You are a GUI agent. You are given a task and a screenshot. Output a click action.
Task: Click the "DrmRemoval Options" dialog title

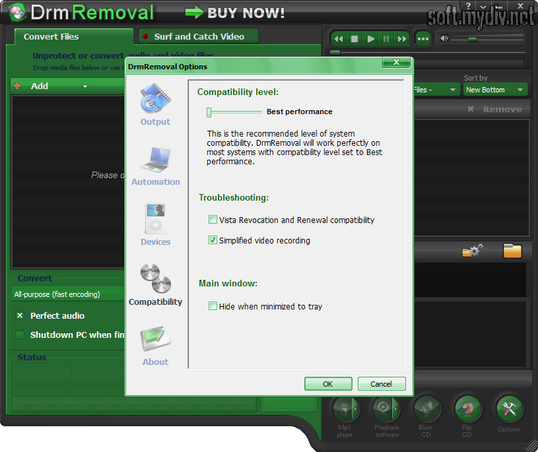click(x=168, y=67)
